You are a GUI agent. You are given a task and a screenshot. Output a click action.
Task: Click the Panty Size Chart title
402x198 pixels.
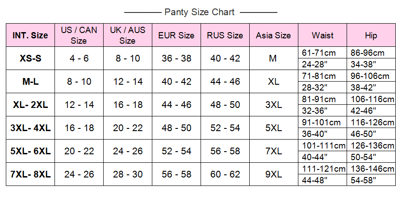[x=200, y=12]
